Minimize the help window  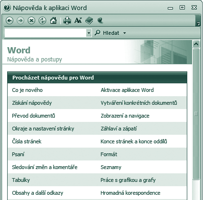click(x=170, y=8)
